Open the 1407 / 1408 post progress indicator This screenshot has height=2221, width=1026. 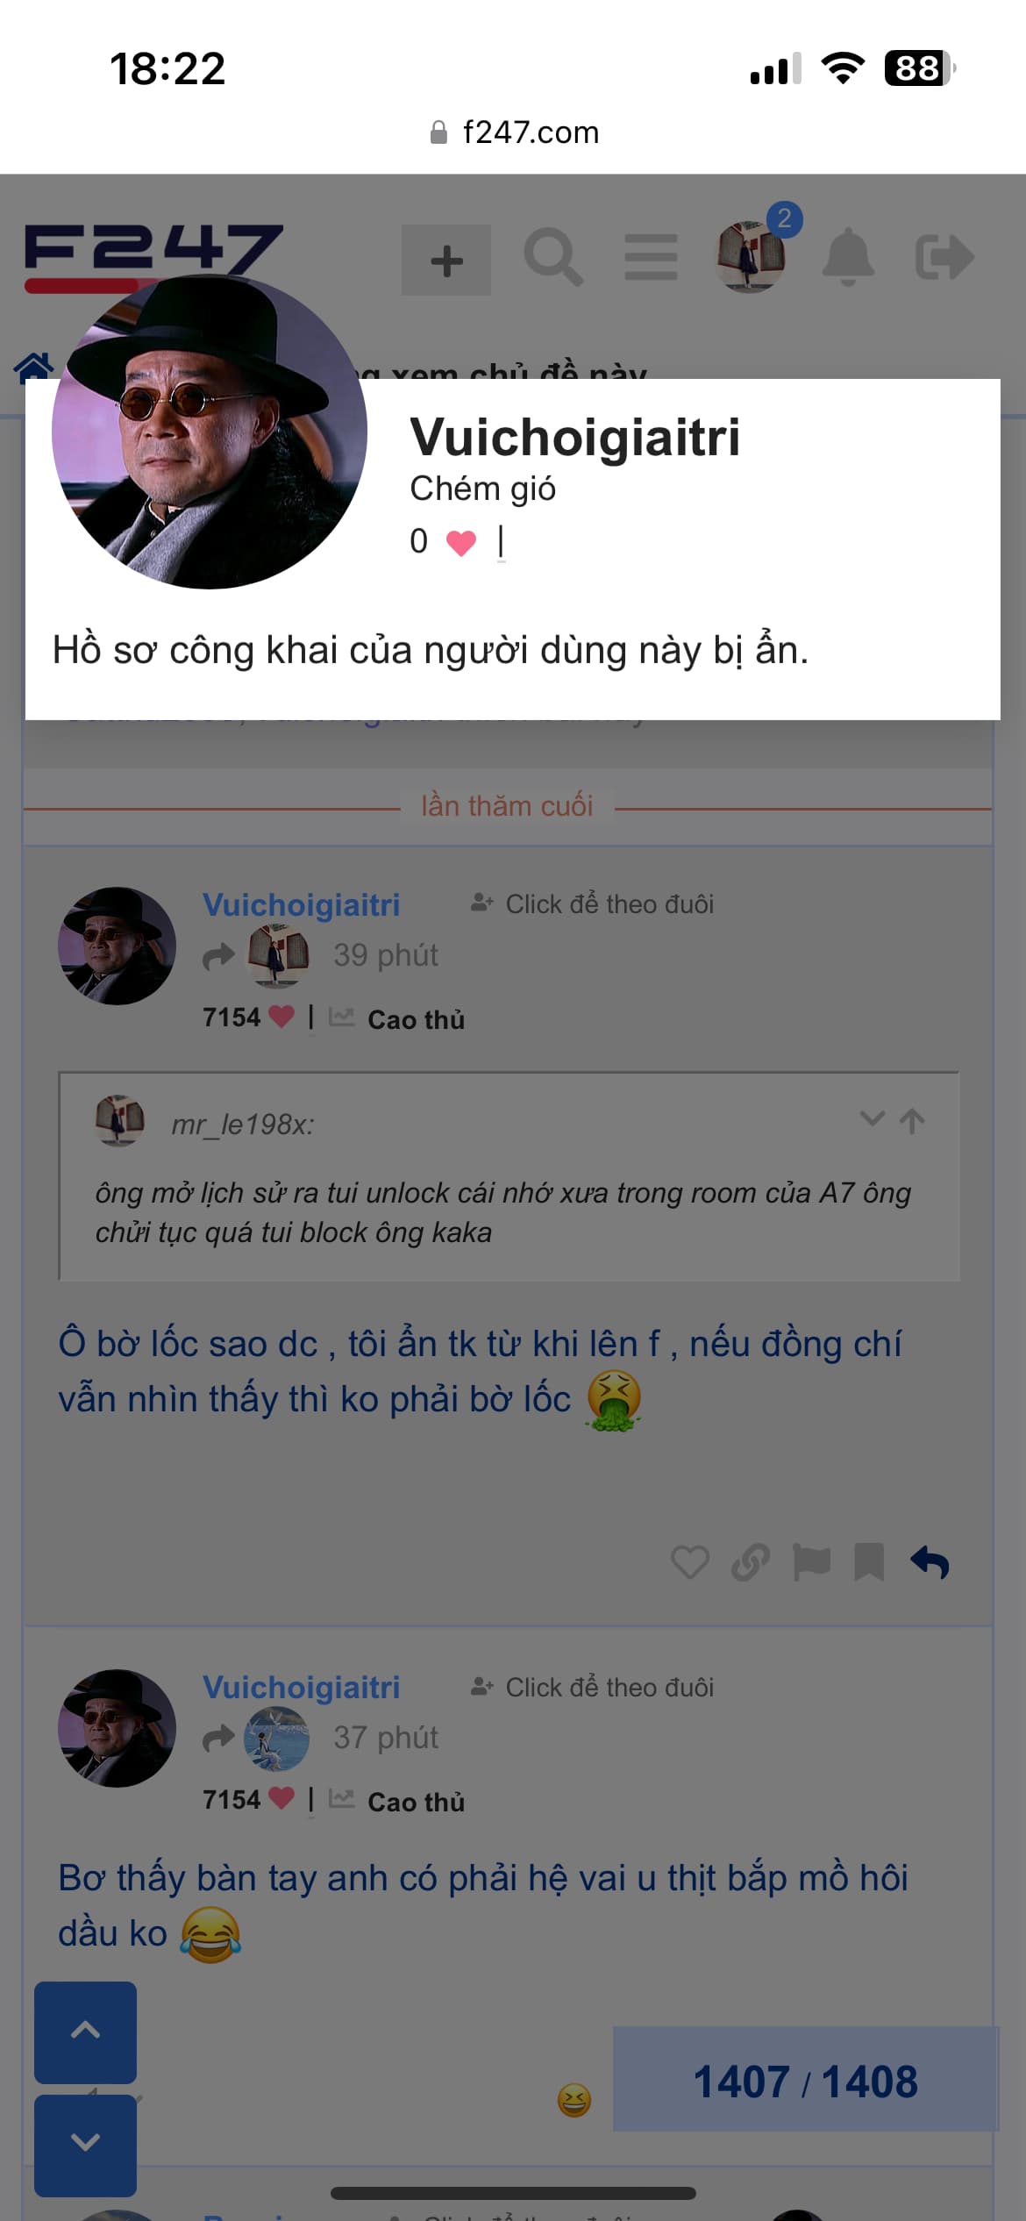tap(806, 2082)
